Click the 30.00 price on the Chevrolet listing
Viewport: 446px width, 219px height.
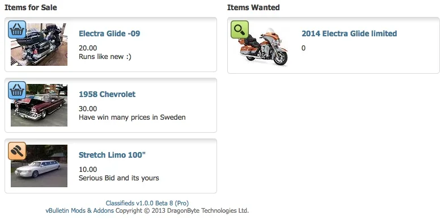(x=88, y=109)
